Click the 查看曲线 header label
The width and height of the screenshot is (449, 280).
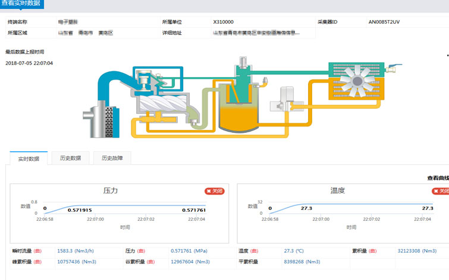click(x=438, y=177)
